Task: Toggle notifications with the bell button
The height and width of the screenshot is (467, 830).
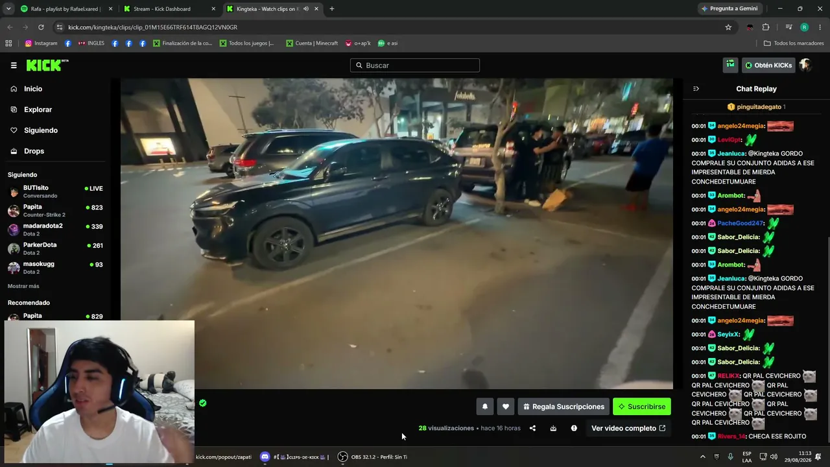Action: pyautogui.click(x=484, y=407)
